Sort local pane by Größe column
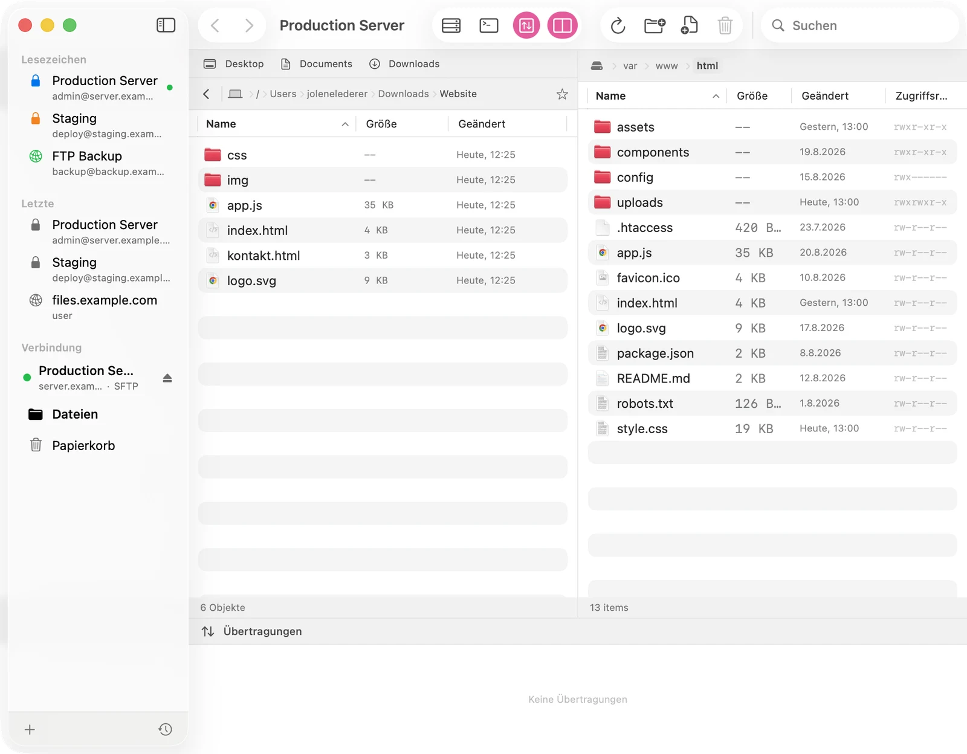Image resolution: width=967 pixels, height=754 pixels. click(402, 124)
